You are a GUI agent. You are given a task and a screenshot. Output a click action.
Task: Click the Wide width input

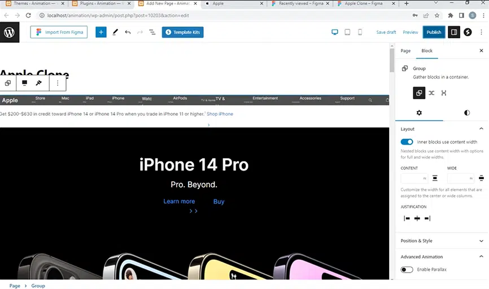[x=461, y=178]
